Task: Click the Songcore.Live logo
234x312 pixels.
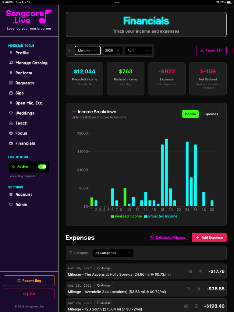Action: click(x=29, y=17)
